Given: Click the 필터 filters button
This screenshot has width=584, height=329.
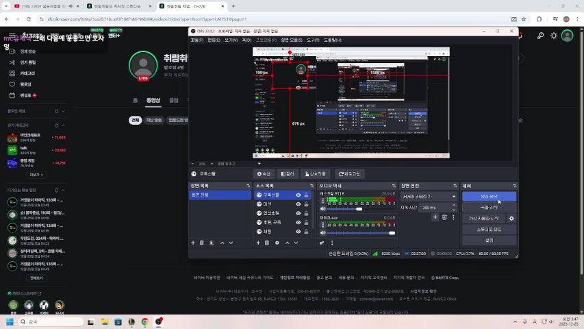Looking at the screenshot, I should pos(288,174).
